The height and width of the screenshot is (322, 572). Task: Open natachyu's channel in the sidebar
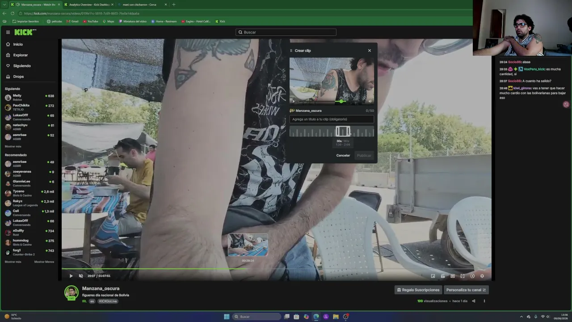[29, 127]
